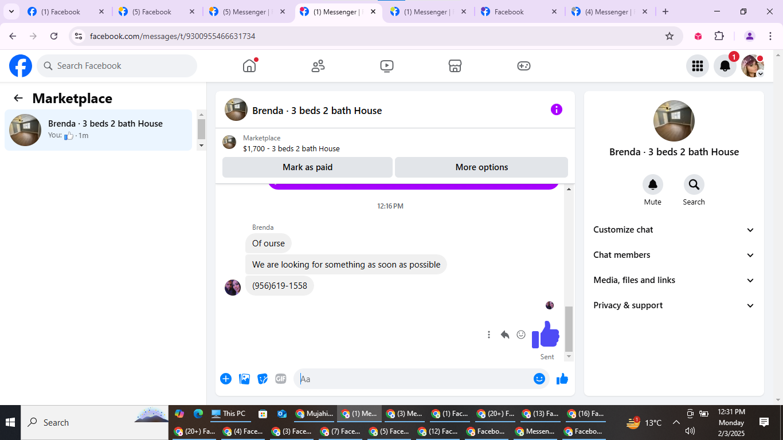This screenshot has height=440, width=783.
Task: Click the conversation list scrollbar
Action: click(201, 130)
